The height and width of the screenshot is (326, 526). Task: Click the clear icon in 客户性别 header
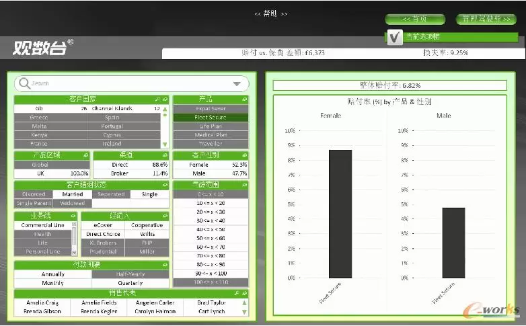(x=243, y=155)
